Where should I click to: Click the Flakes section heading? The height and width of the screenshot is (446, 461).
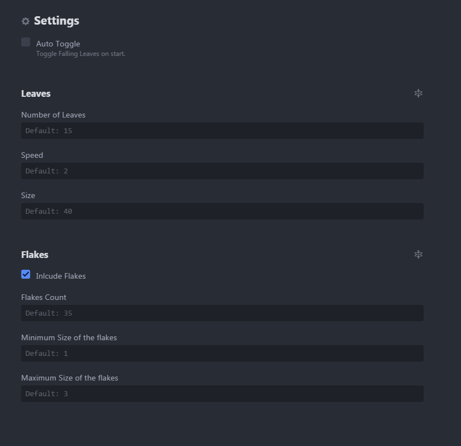(35, 255)
